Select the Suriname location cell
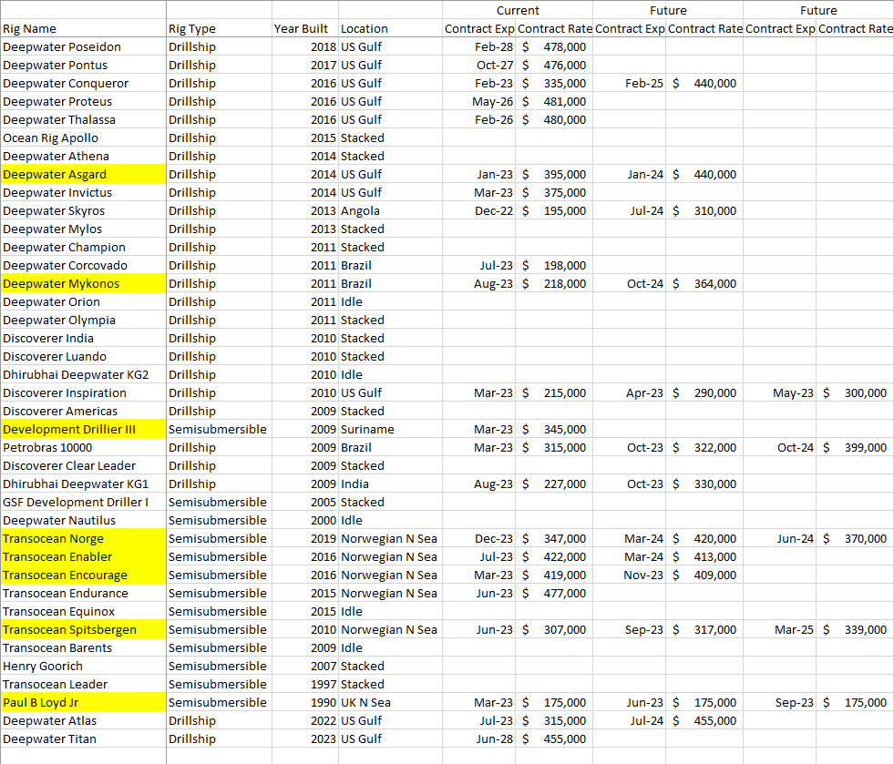Image resolution: width=894 pixels, height=764 pixels. coord(390,430)
